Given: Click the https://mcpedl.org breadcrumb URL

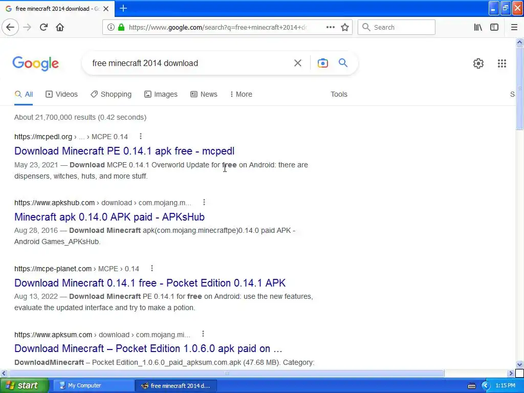Looking at the screenshot, I should coord(43,137).
